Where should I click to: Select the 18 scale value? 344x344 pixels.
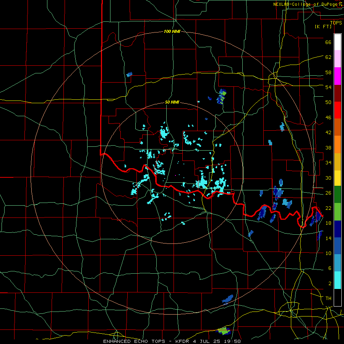(328, 223)
